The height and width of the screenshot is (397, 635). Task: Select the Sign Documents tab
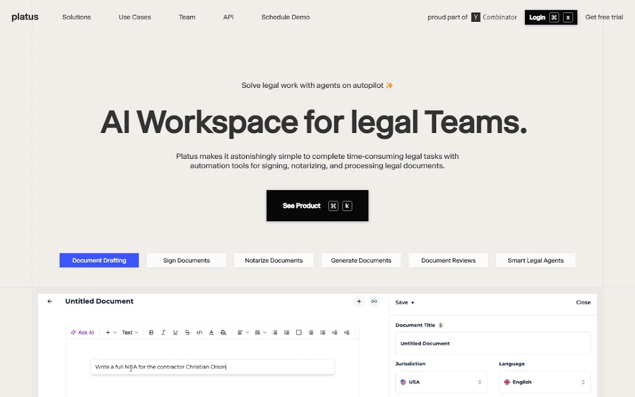(x=186, y=260)
